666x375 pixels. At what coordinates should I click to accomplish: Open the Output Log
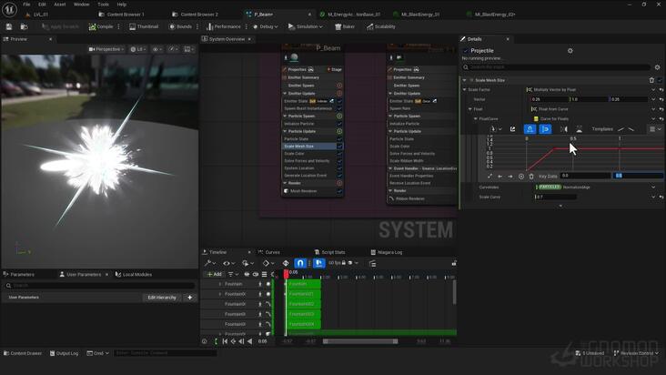64,353
